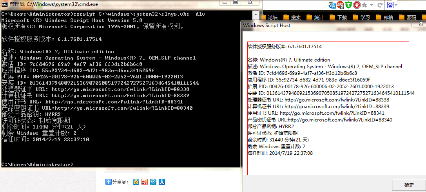Click 剩余时间 31440 line in cmd
The image size is (426, 192).
[44, 127]
